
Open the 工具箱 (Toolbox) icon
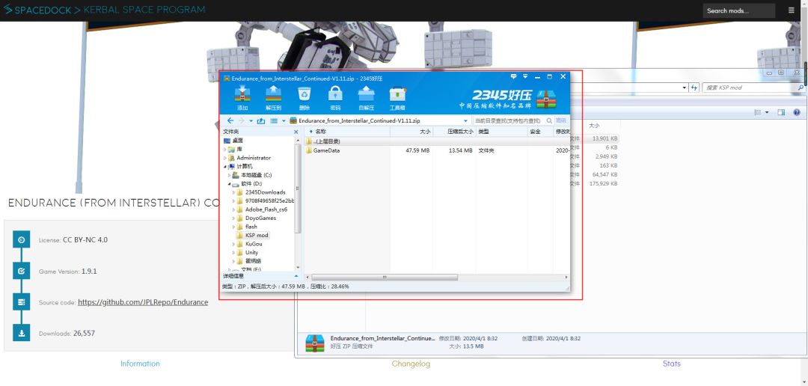click(x=397, y=94)
